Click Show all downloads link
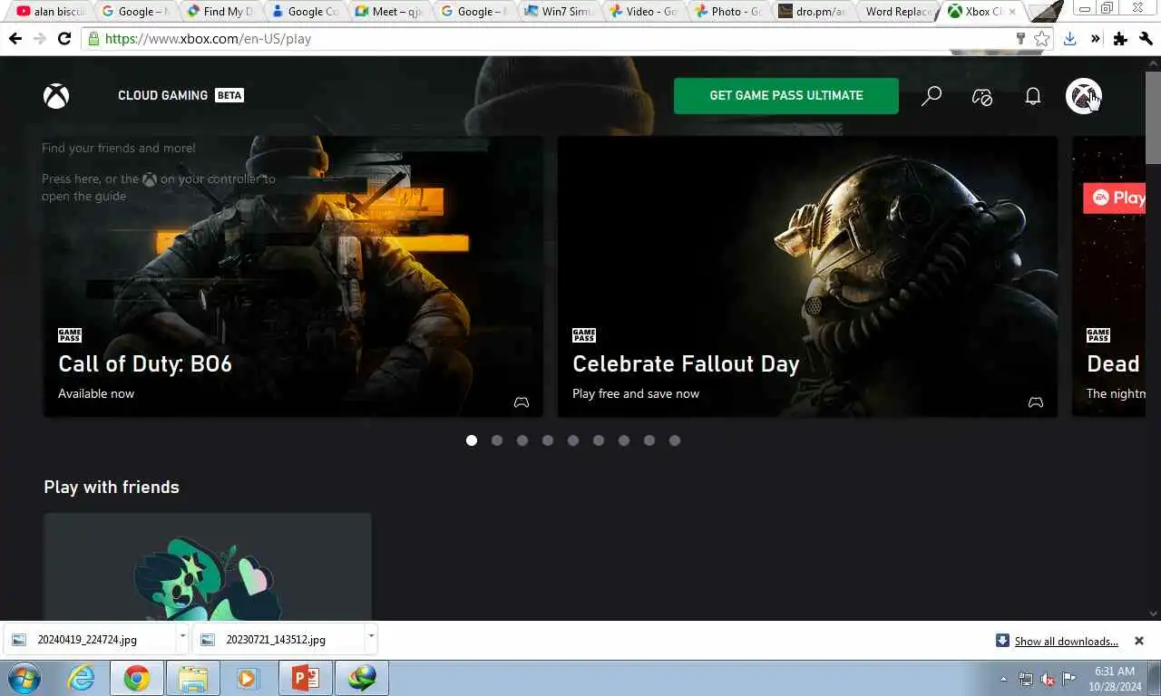Viewport: 1161px width, 696px height. 1066,641
